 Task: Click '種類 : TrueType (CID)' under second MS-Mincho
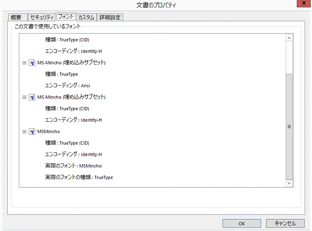click(67, 109)
